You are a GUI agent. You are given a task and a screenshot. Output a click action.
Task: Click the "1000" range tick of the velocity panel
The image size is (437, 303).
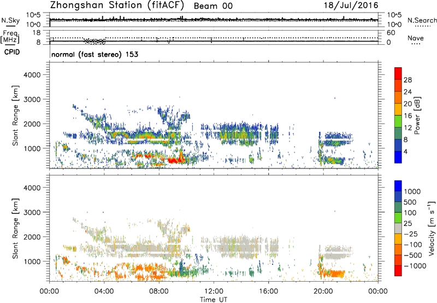(32, 261)
